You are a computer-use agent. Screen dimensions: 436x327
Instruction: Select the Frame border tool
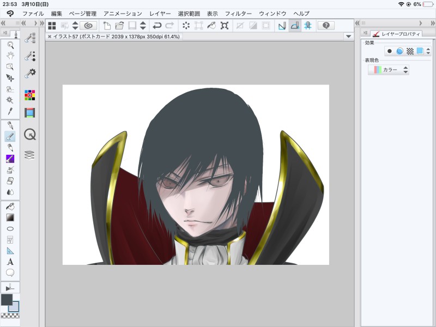point(10,240)
